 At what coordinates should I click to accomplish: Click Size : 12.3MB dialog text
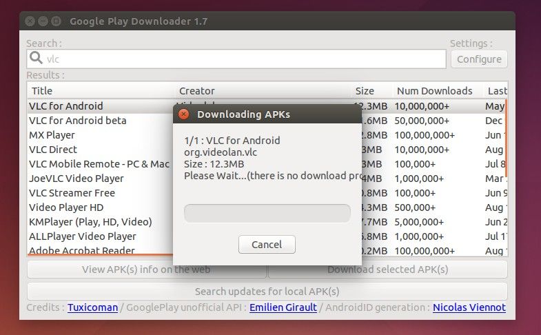pyautogui.click(x=214, y=164)
